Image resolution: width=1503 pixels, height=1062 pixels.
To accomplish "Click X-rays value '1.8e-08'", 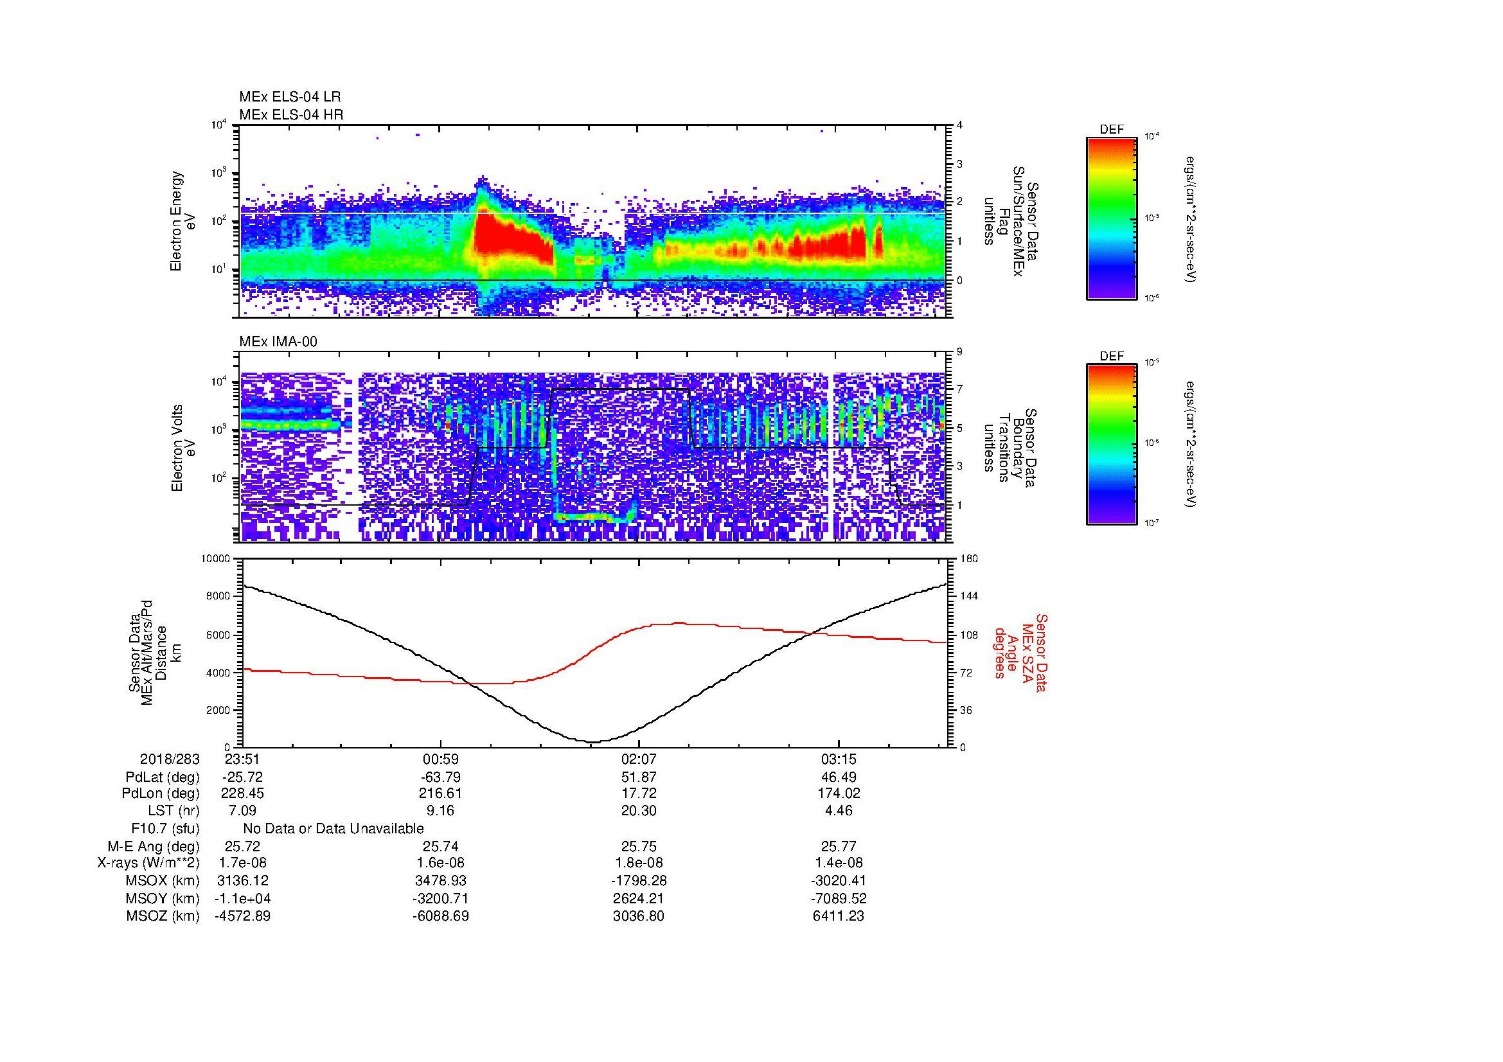I will [x=639, y=863].
